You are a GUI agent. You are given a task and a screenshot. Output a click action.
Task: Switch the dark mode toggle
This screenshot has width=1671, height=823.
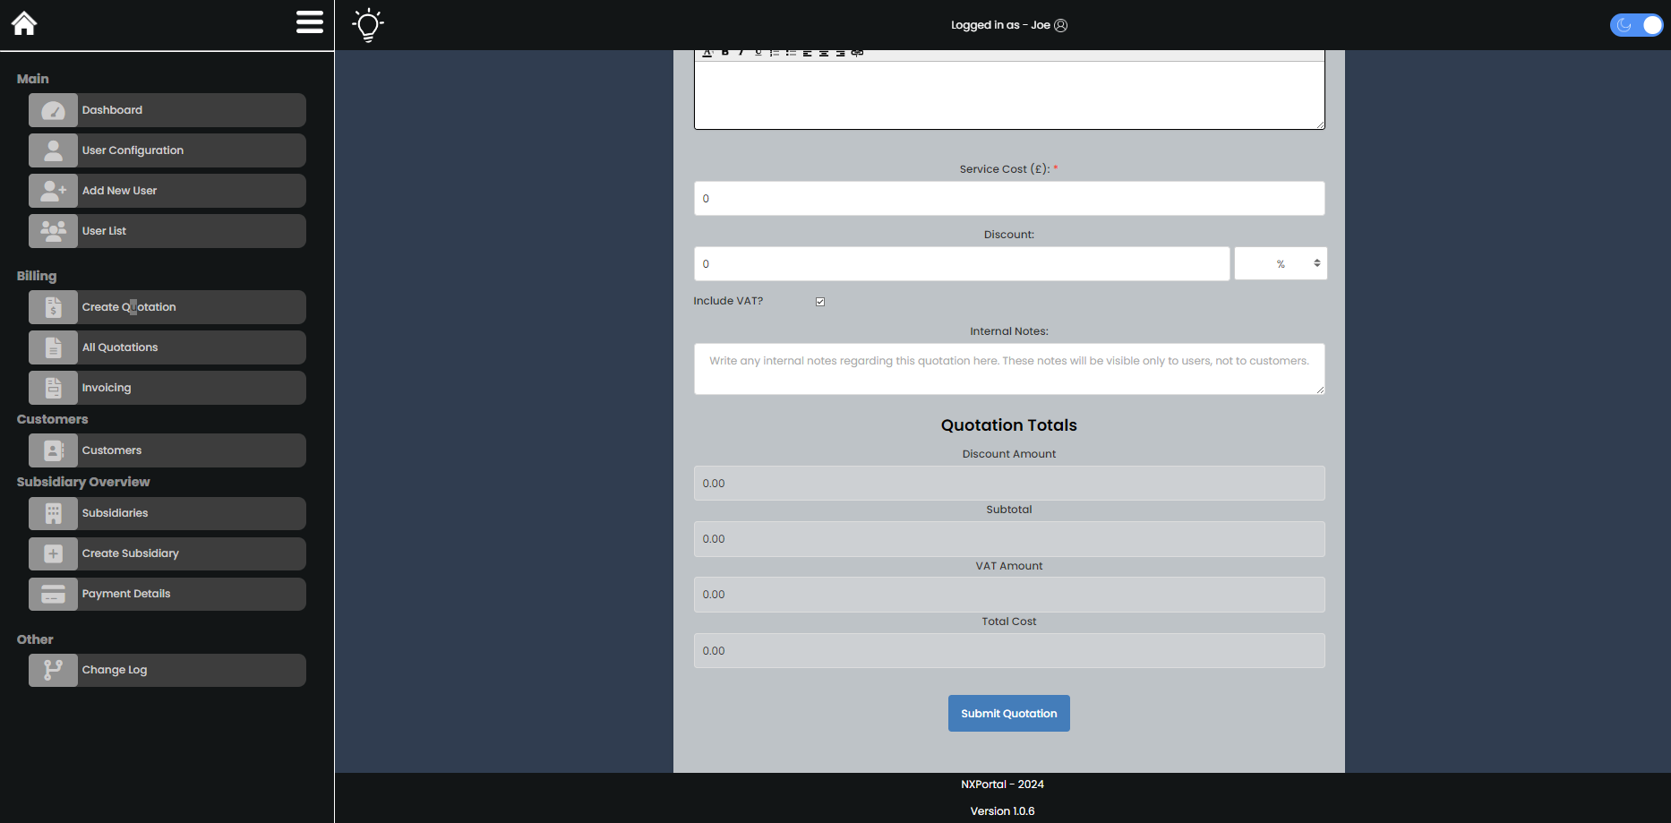1636,25
